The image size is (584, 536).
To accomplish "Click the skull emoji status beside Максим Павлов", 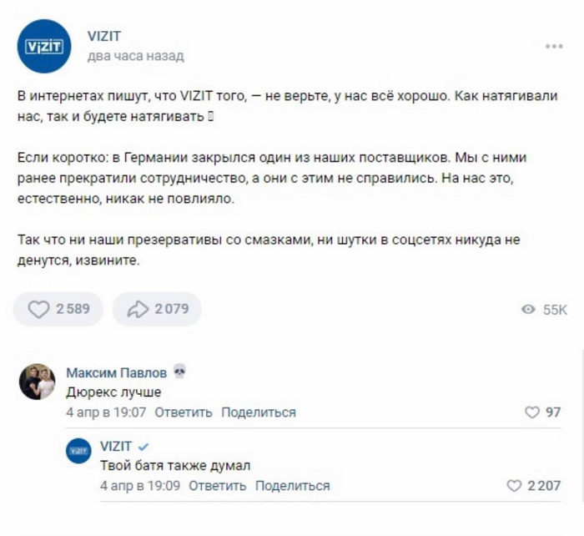I will coord(179,372).
